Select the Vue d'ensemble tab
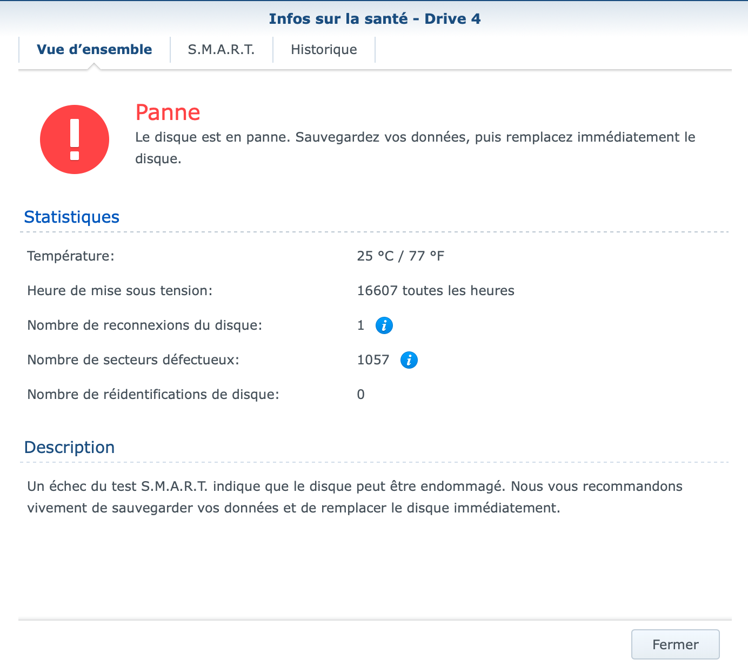 pos(95,50)
